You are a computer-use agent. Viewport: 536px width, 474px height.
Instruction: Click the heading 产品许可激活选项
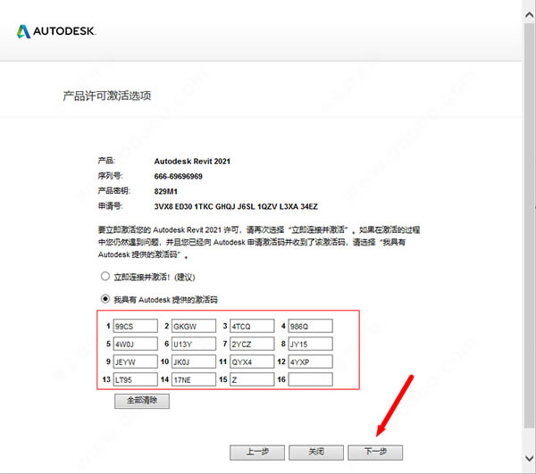pos(107,96)
